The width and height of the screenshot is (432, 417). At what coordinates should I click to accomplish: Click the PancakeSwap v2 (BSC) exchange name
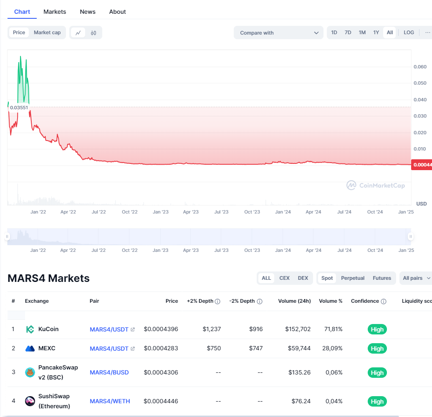58,372
